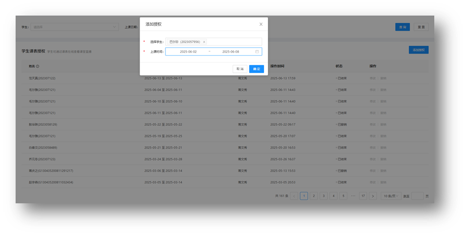466x235 pixels.
Task: Click 修改 in the 2025-03-05 20:53 row
Action: [372, 182]
